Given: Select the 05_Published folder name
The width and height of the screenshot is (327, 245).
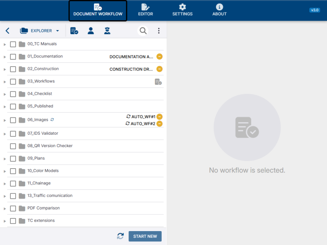Looking at the screenshot, I should [40, 106].
